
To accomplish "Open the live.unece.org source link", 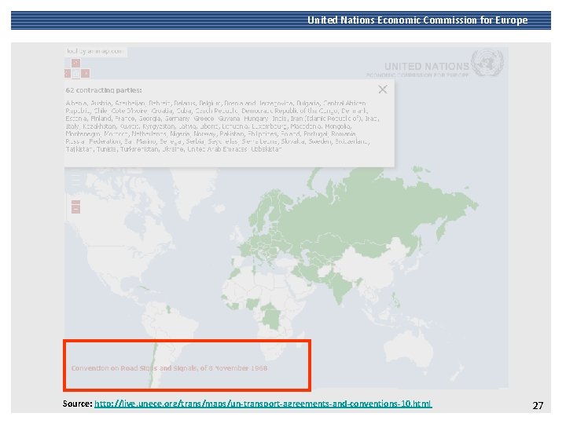I will [263, 404].
